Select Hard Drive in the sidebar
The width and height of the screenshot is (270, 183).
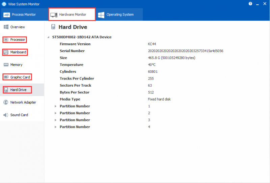pos(22,90)
